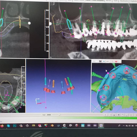Click the people icon in system tray

click(119, 126)
